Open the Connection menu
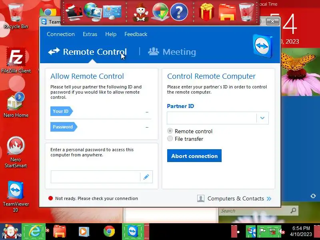The image size is (320, 240). coord(61,34)
